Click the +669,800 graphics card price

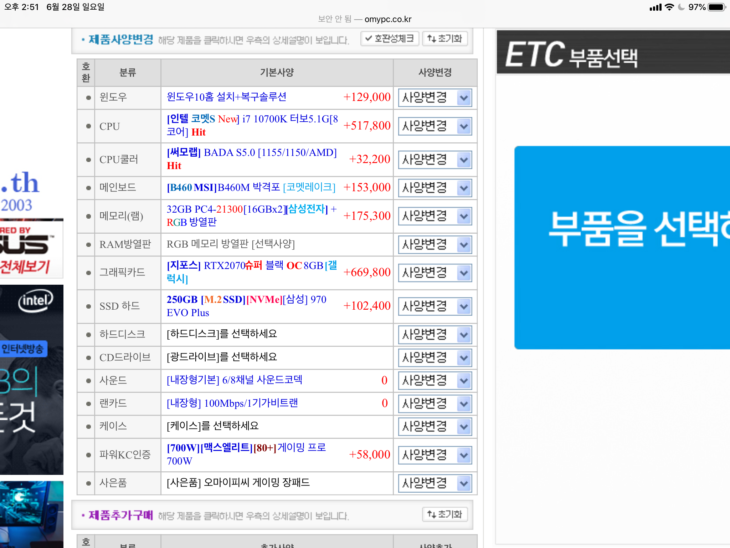[x=367, y=272]
